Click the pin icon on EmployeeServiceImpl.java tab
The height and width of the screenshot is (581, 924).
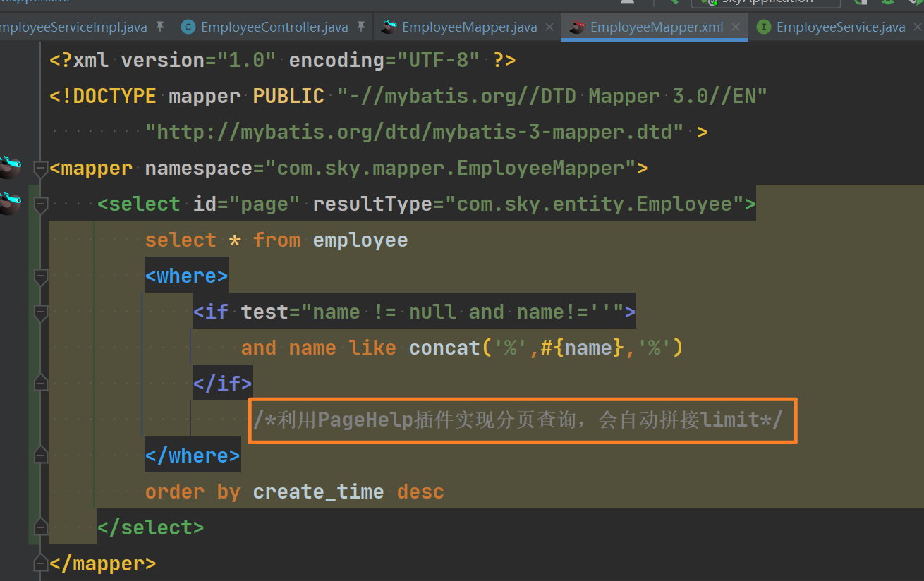coord(160,27)
